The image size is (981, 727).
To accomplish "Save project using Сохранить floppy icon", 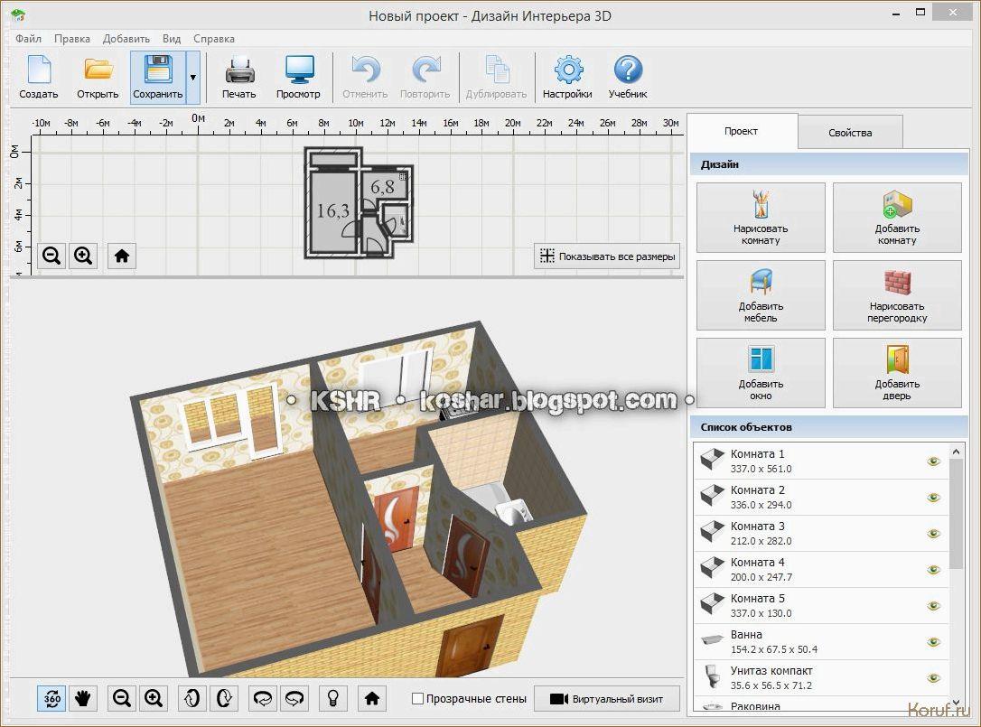I will pos(158,78).
